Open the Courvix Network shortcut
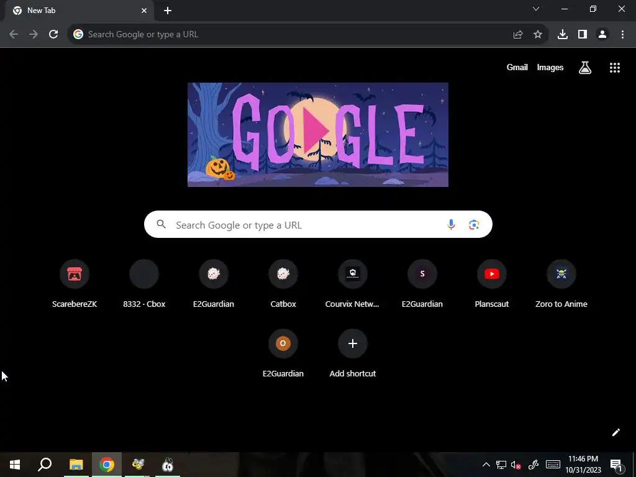Viewport: 636px width, 477px height. (353, 283)
